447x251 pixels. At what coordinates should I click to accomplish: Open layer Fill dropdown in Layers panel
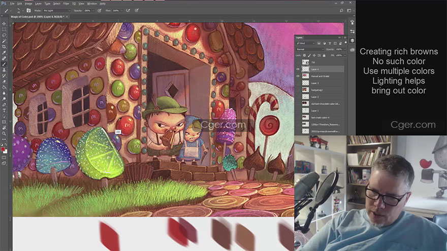coord(345,55)
